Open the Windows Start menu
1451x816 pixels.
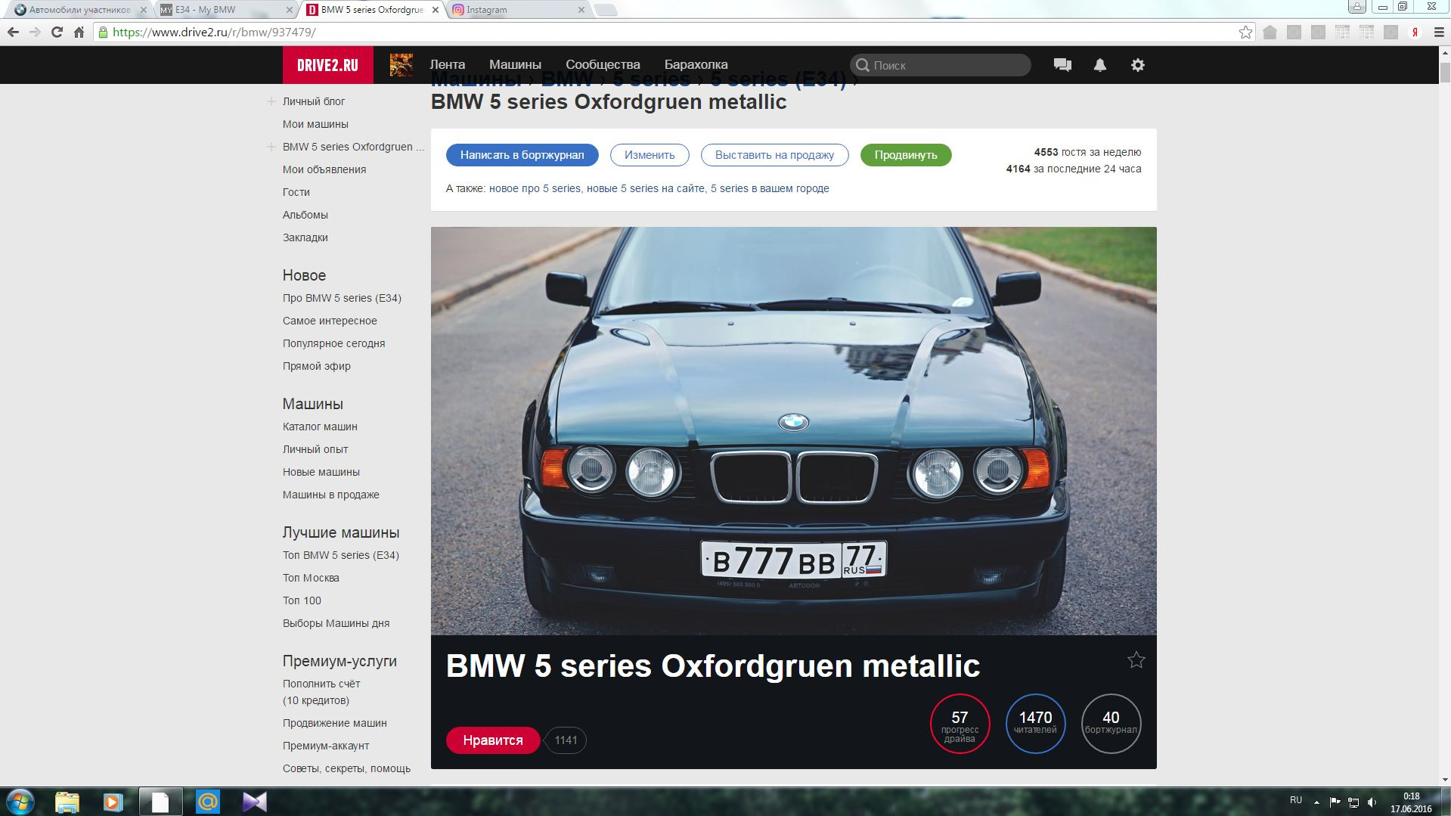[20, 802]
